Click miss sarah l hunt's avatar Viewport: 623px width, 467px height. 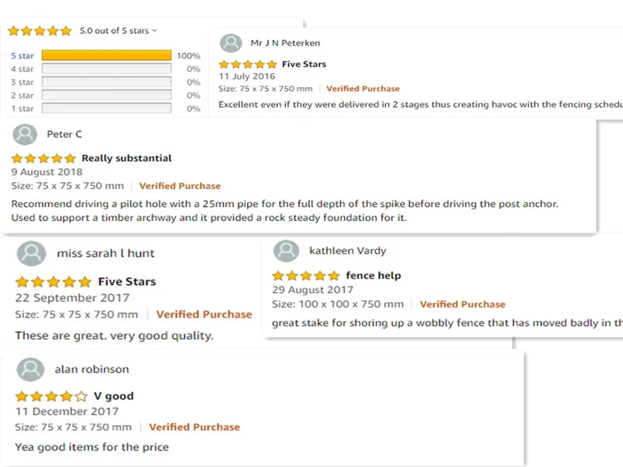click(31, 254)
